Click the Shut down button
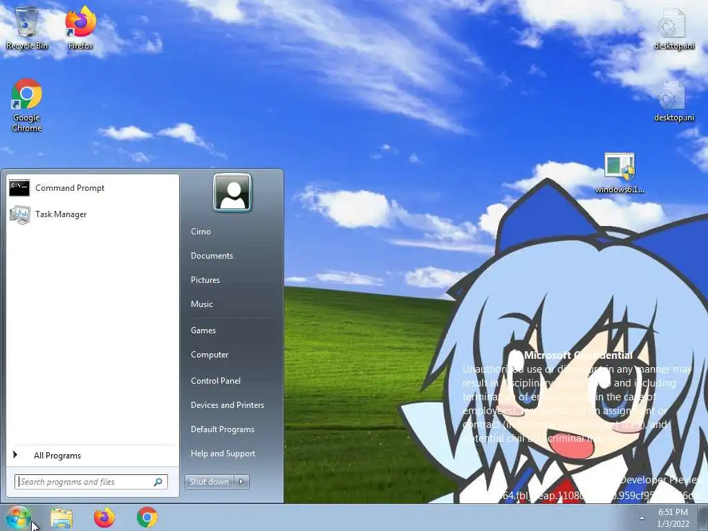The image size is (708, 531). (209, 482)
